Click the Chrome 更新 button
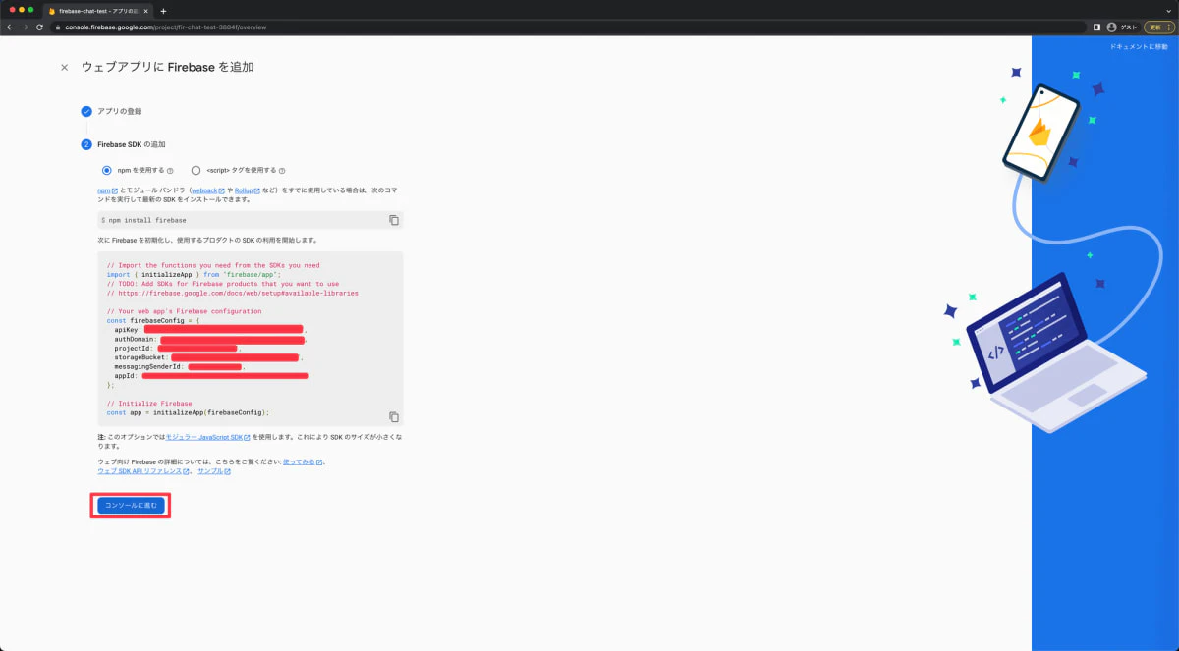Viewport: 1179px width, 651px height. [1158, 27]
